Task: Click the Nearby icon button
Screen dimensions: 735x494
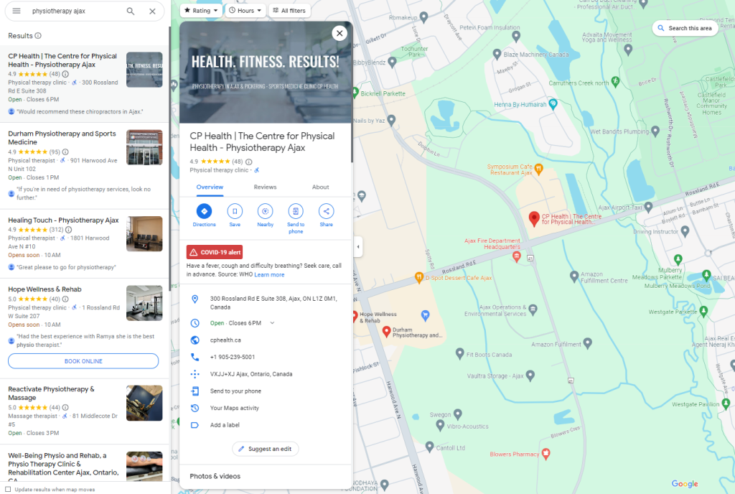Action: (x=266, y=211)
